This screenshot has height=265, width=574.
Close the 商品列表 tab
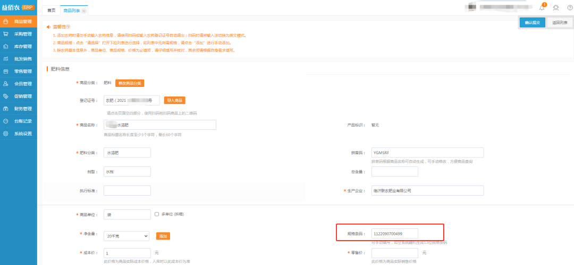pyautogui.click(x=84, y=11)
